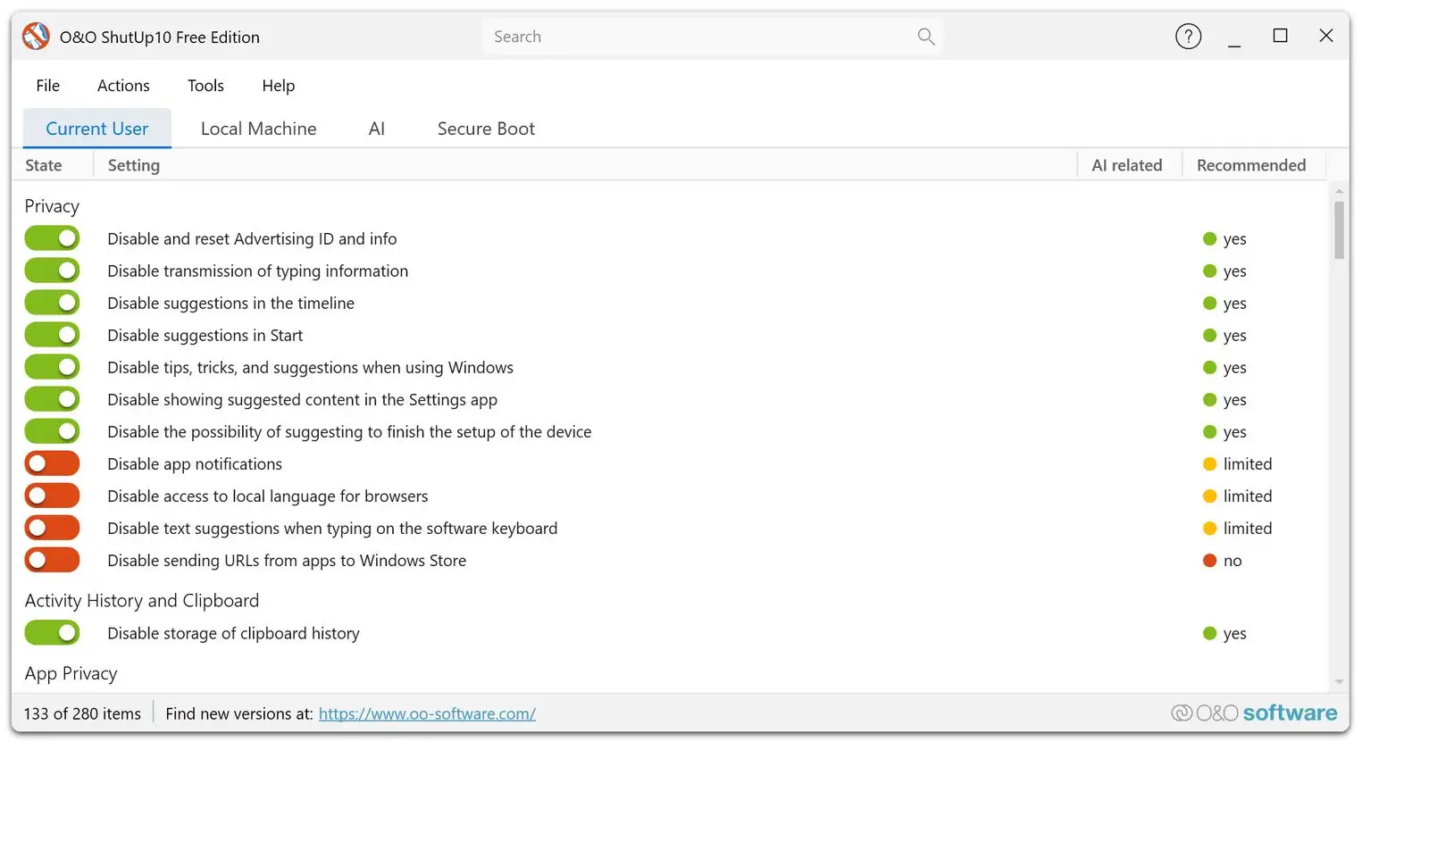
Task: Click the App Privacy group heading
Action: [71, 674]
